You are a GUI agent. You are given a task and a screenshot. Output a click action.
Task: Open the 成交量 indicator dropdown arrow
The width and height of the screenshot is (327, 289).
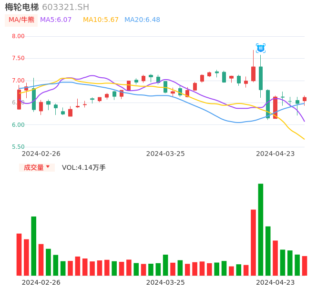pyautogui.click(x=48, y=167)
